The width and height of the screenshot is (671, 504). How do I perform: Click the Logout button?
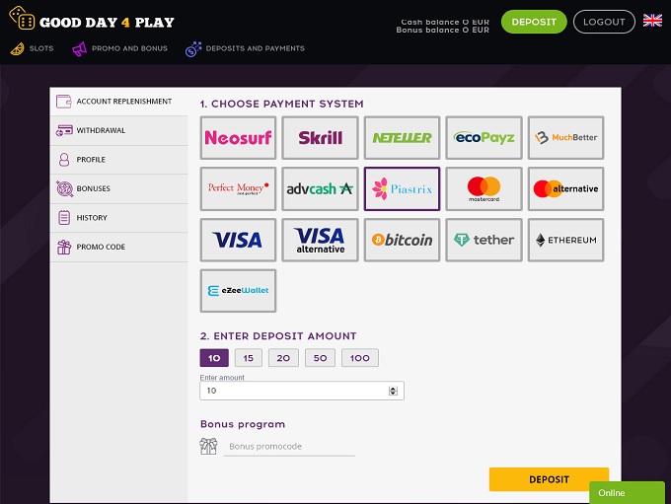pos(604,22)
